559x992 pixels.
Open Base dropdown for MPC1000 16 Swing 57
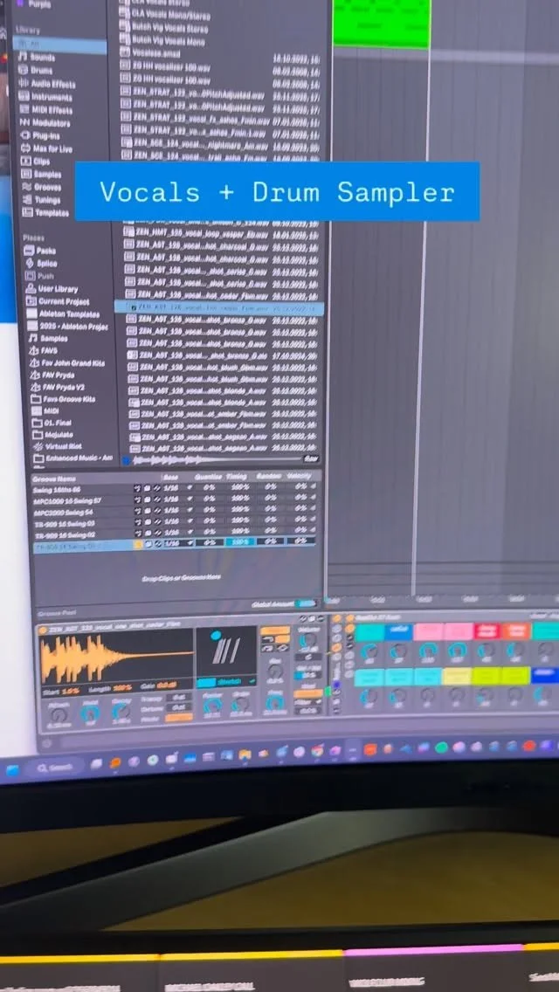click(x=177, y=499)
